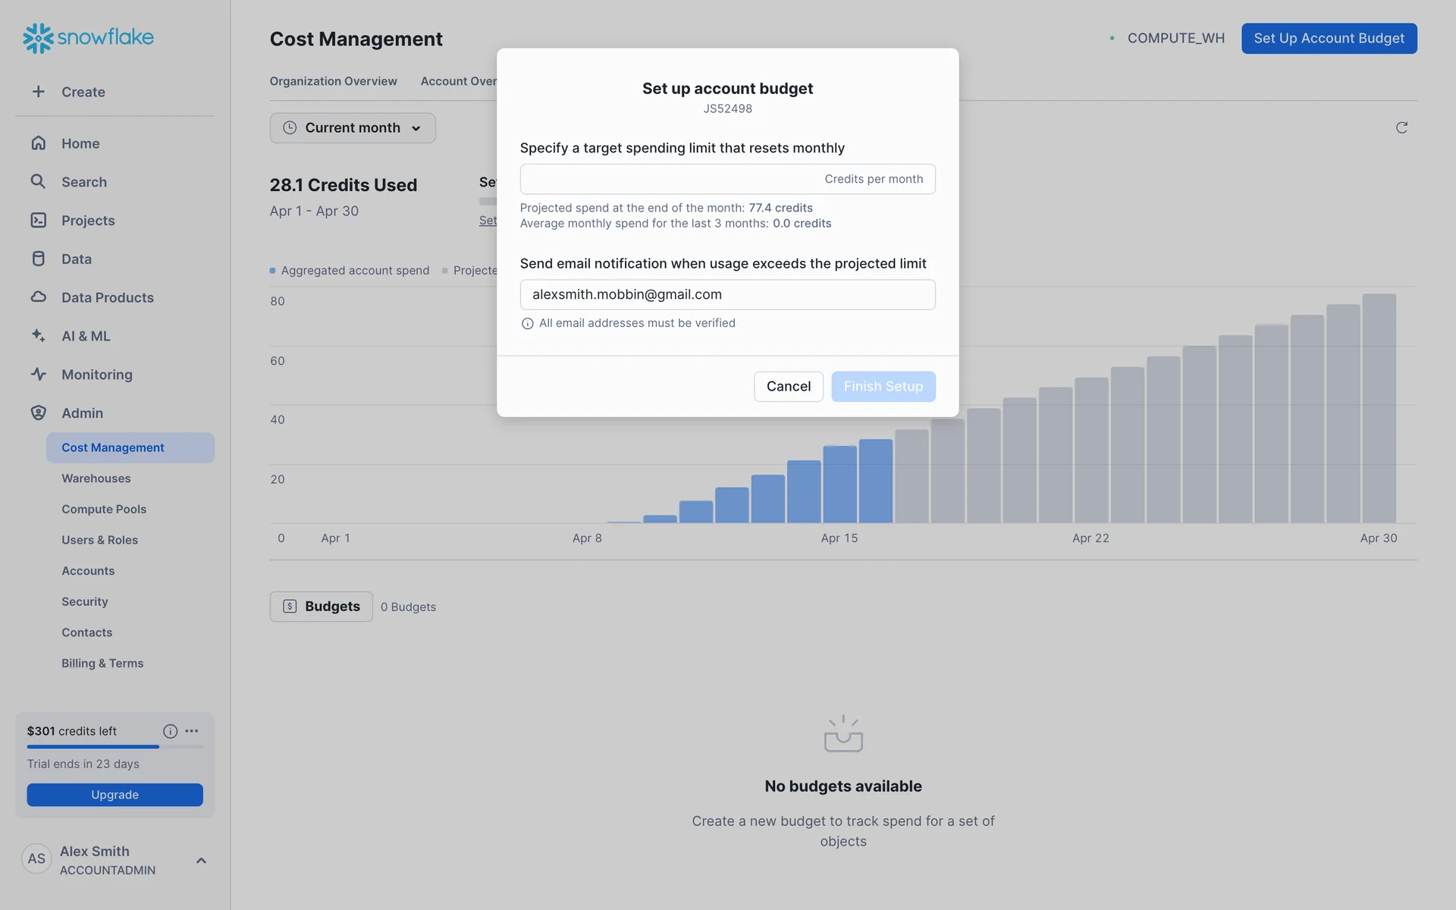Cancel the account budget dialog

click(x=788, y=387)
